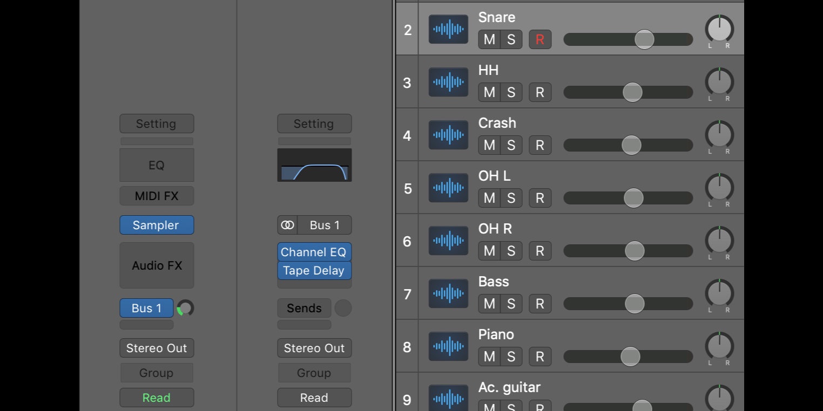
Task: Adjust the Bass track volume slider
Action: pyautogui.click(x=635, y=304)
